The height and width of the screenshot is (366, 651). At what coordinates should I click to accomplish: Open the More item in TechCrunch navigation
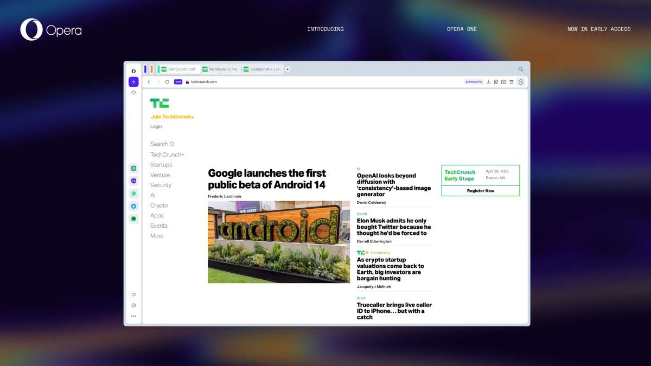click(x=157, y=235)
